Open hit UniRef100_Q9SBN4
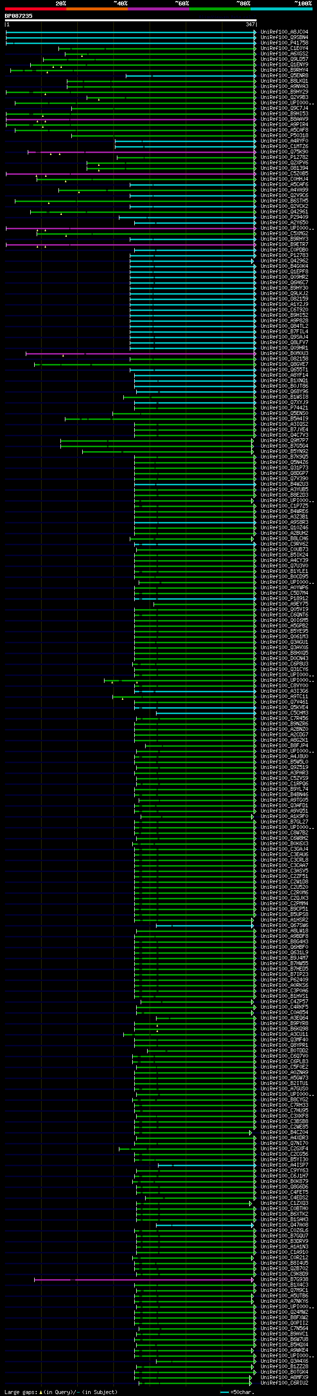317x1396 pixels. [284, 38]
